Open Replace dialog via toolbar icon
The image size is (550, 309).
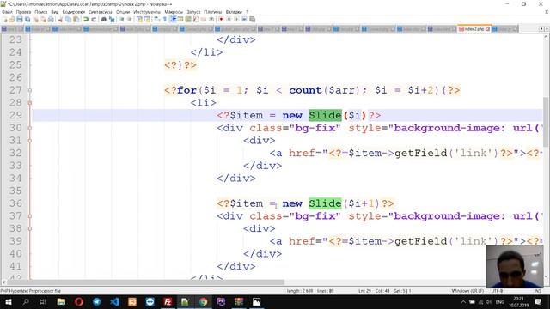coord(112,19)
